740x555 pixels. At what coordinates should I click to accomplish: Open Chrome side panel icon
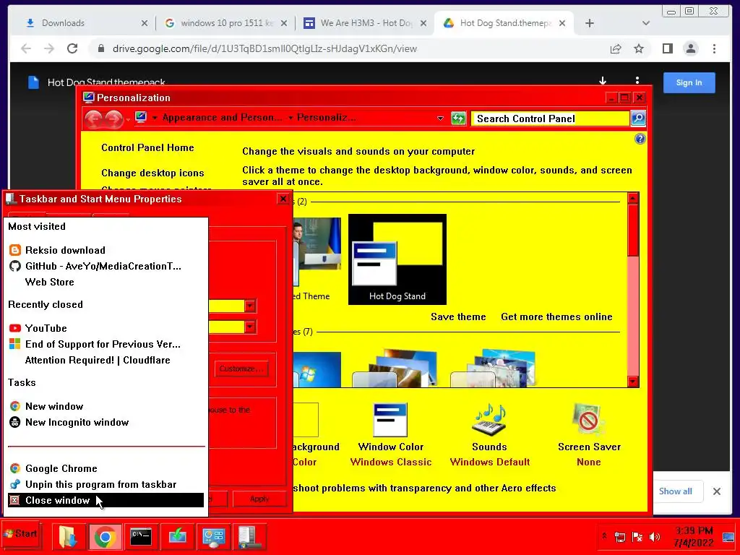[x=667, y=48]
